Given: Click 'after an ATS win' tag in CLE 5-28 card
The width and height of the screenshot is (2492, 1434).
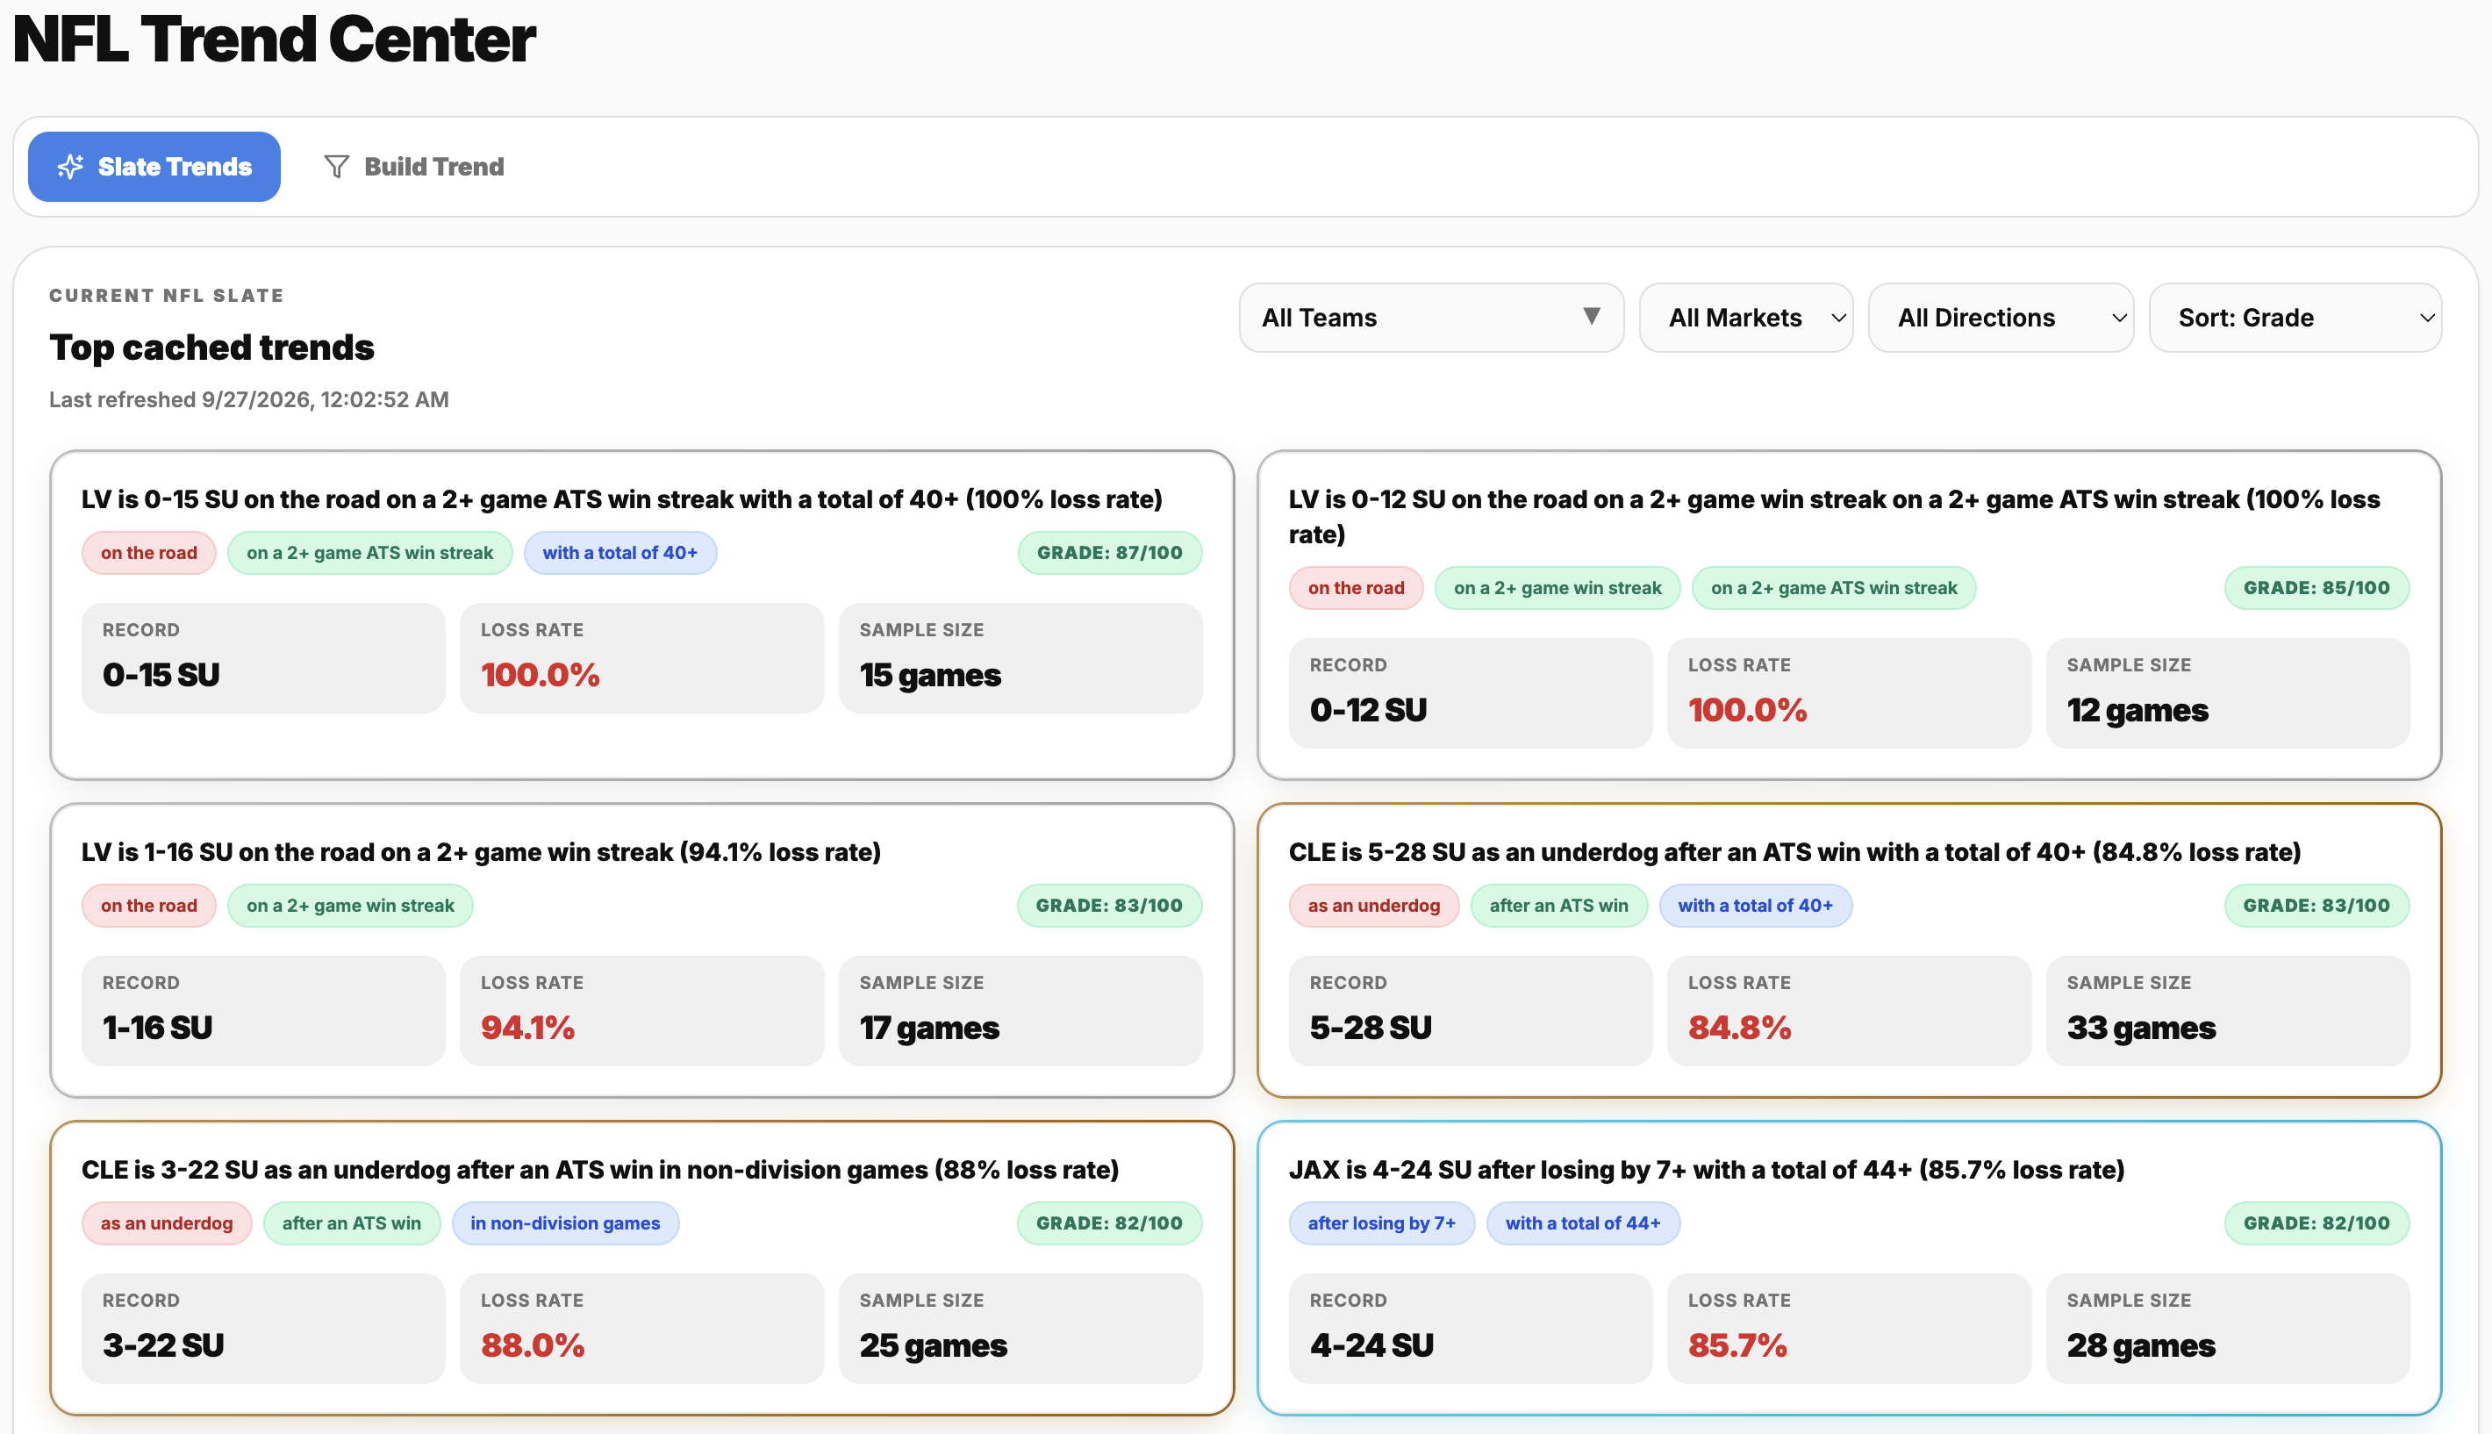Looking at the screenshot, I should (x=1558, y=905).
